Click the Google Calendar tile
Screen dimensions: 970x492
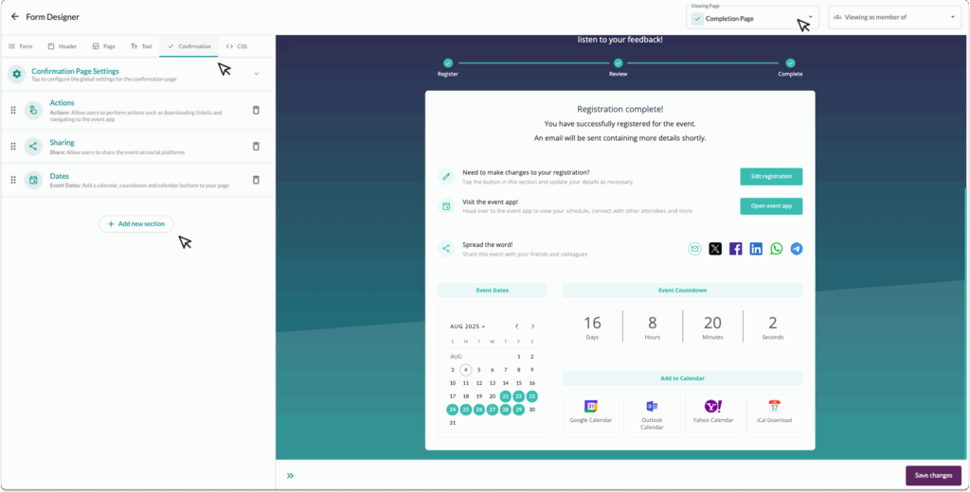(590, 413)
